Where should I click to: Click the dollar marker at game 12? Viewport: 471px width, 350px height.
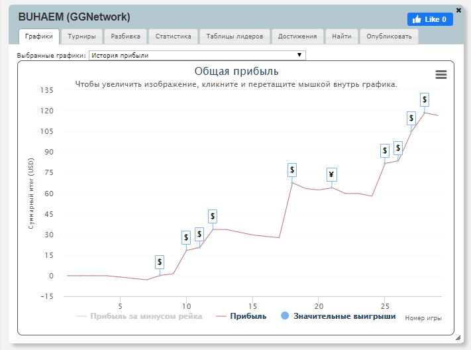click(x=213, y=216)
